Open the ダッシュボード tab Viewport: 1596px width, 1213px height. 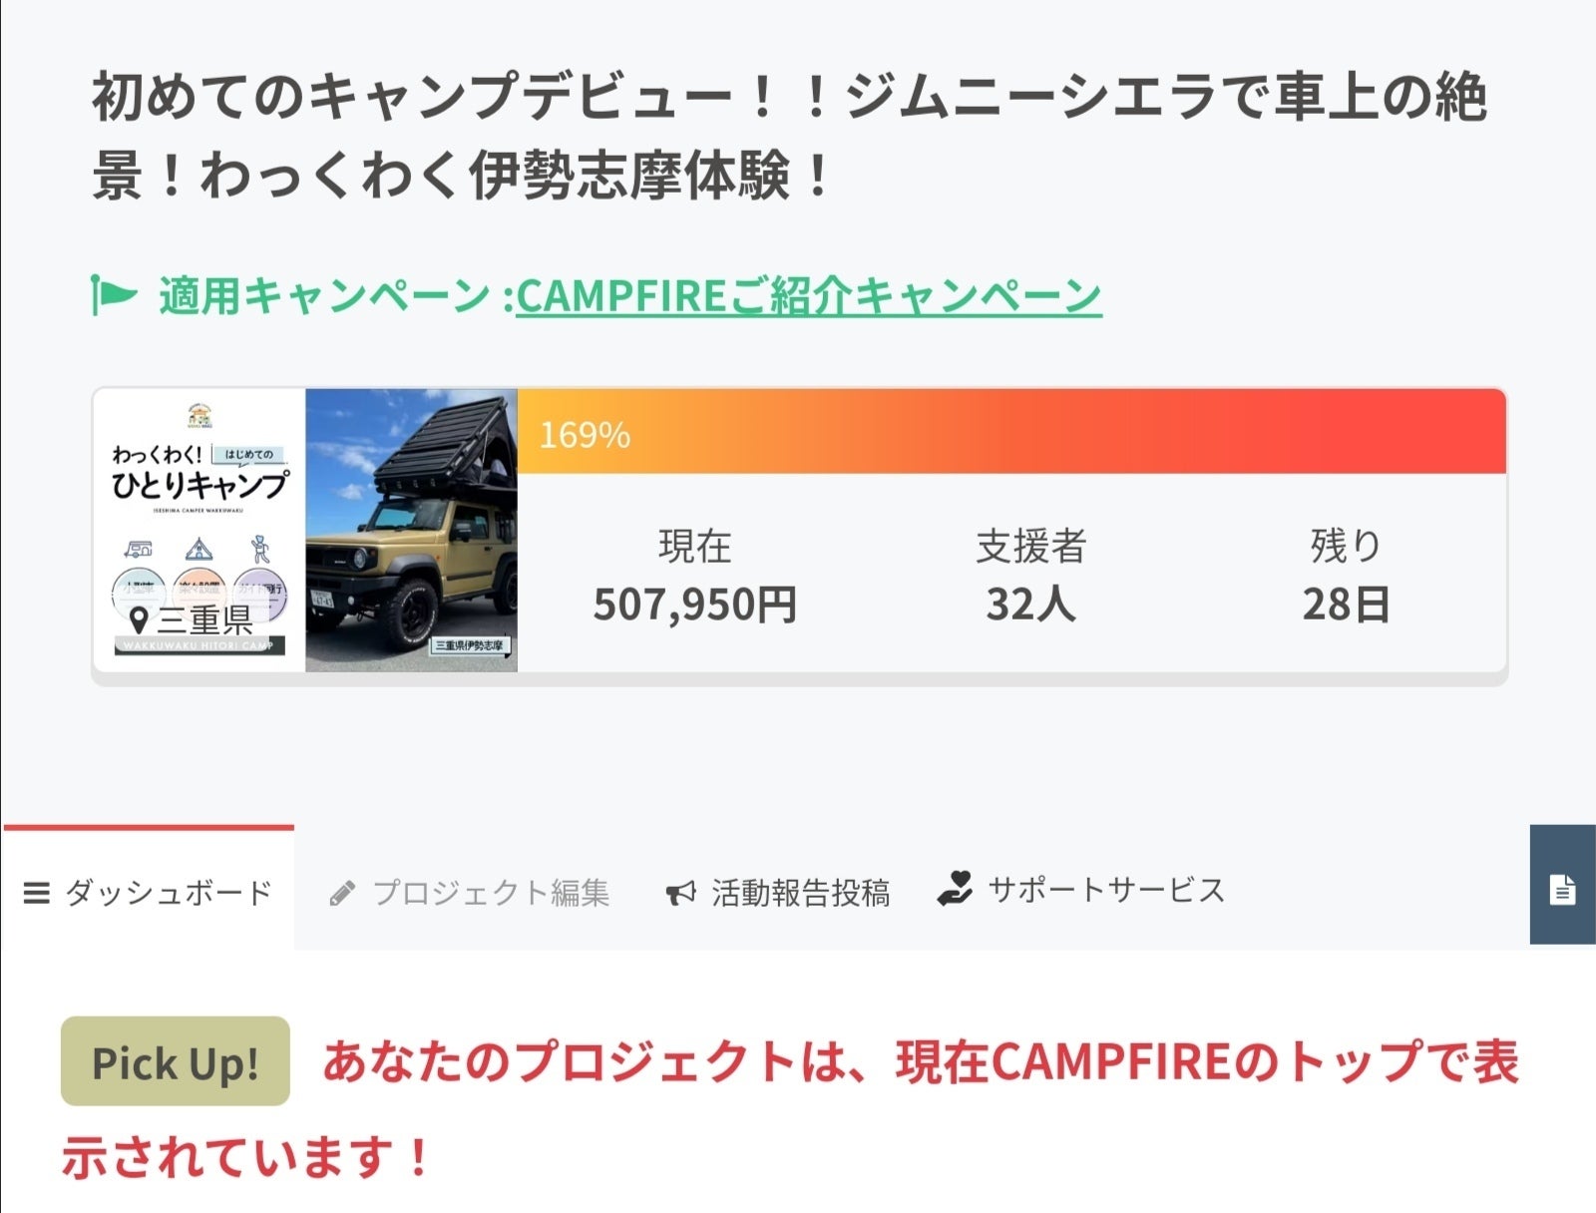168,893
